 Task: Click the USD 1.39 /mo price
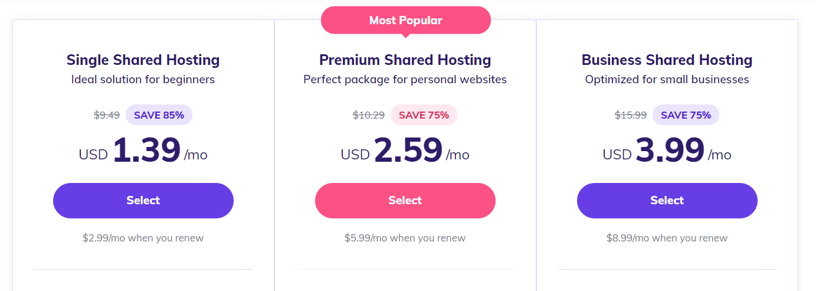143,151
